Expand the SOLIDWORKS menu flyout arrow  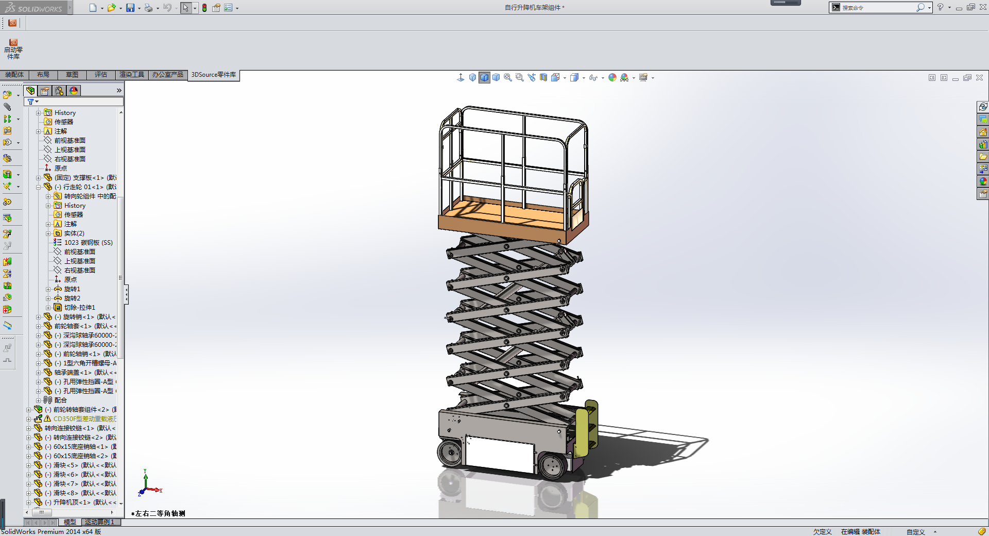(x=70, y=8)
